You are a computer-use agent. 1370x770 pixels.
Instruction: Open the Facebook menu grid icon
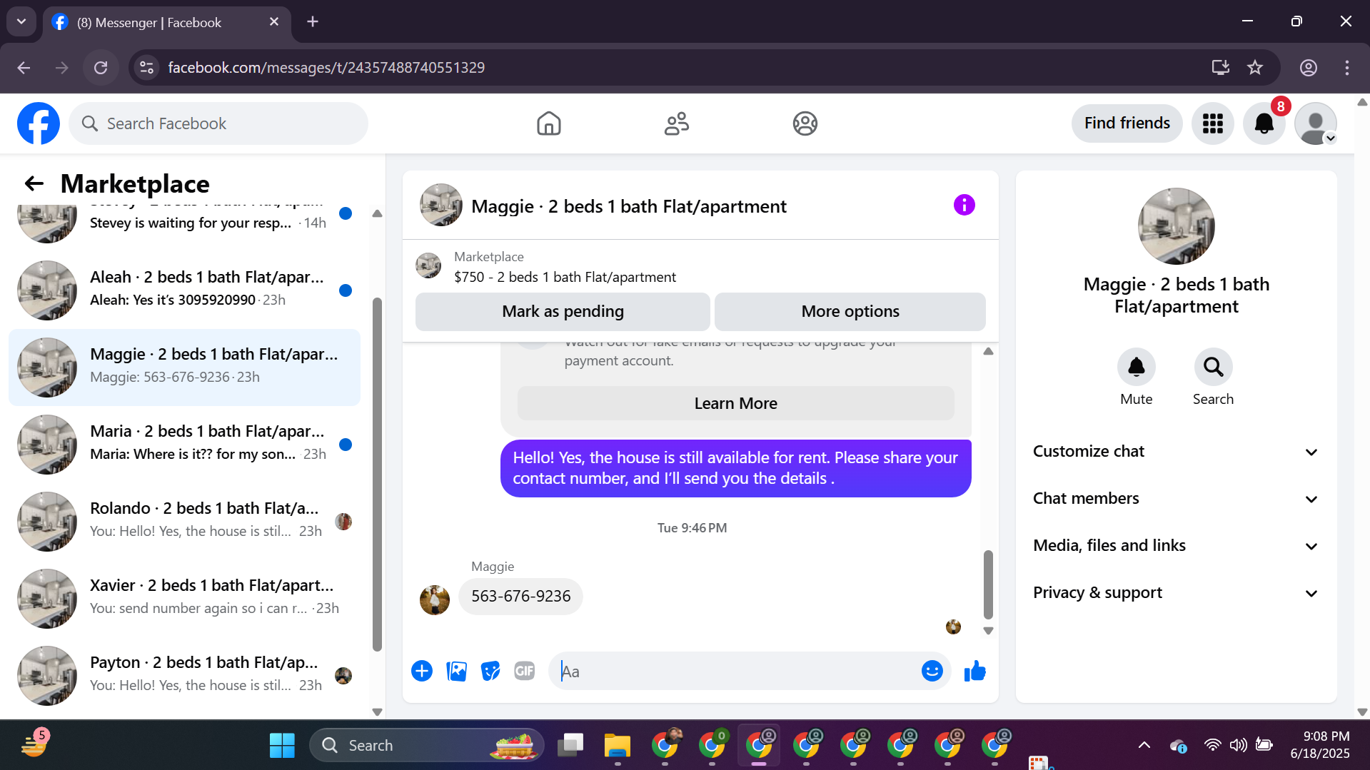[x=1212, y=123]
